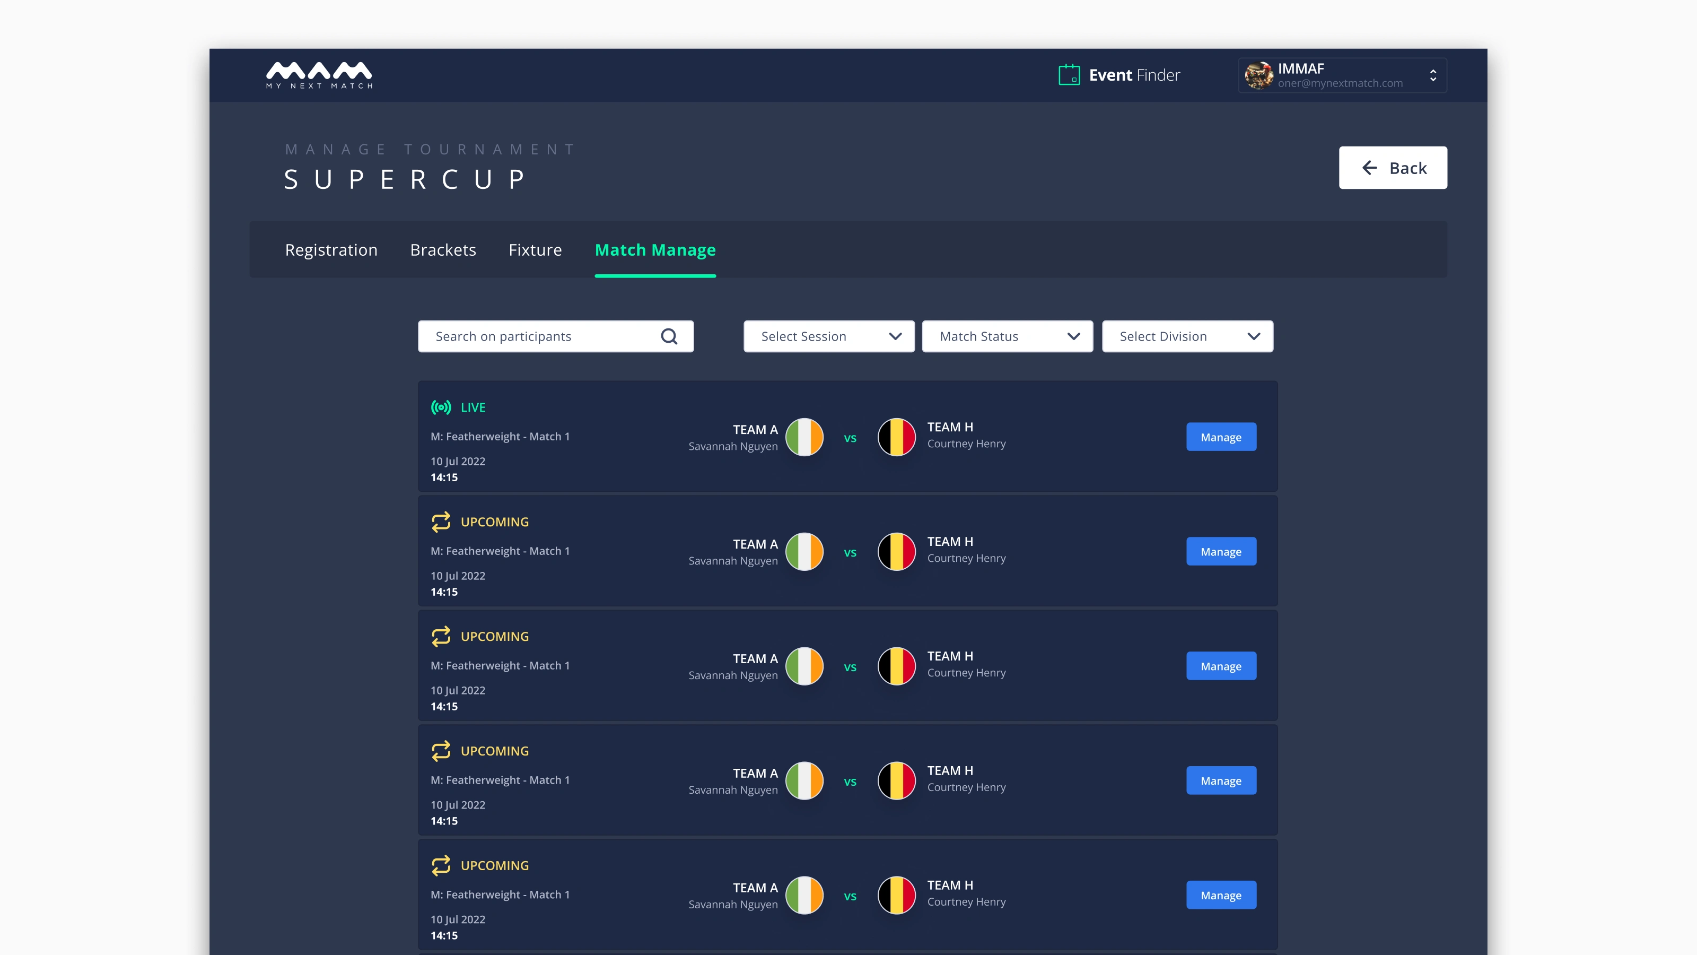Click Savannah Nguyen in the LIVE match
This screenshot has width=1697, height=955.
click(733, 446)
